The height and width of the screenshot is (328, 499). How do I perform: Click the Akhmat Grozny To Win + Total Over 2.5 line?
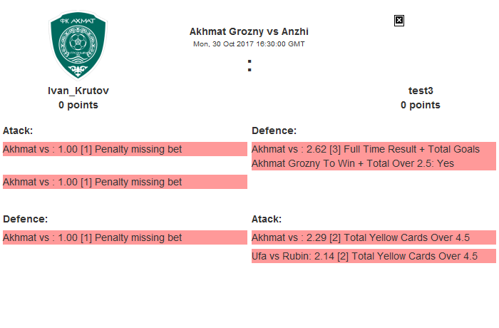pyautogui.click(x=353, y=163)
